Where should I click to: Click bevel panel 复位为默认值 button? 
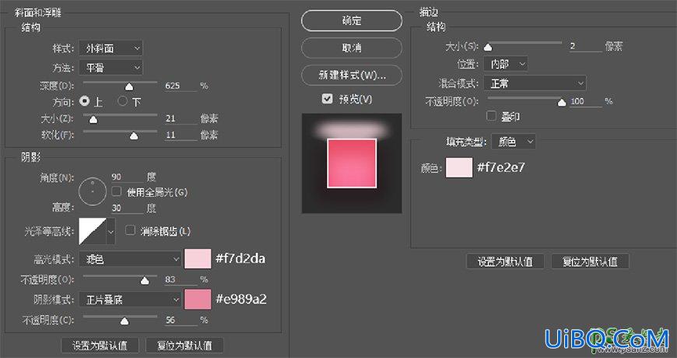click(x=184, y=346)
